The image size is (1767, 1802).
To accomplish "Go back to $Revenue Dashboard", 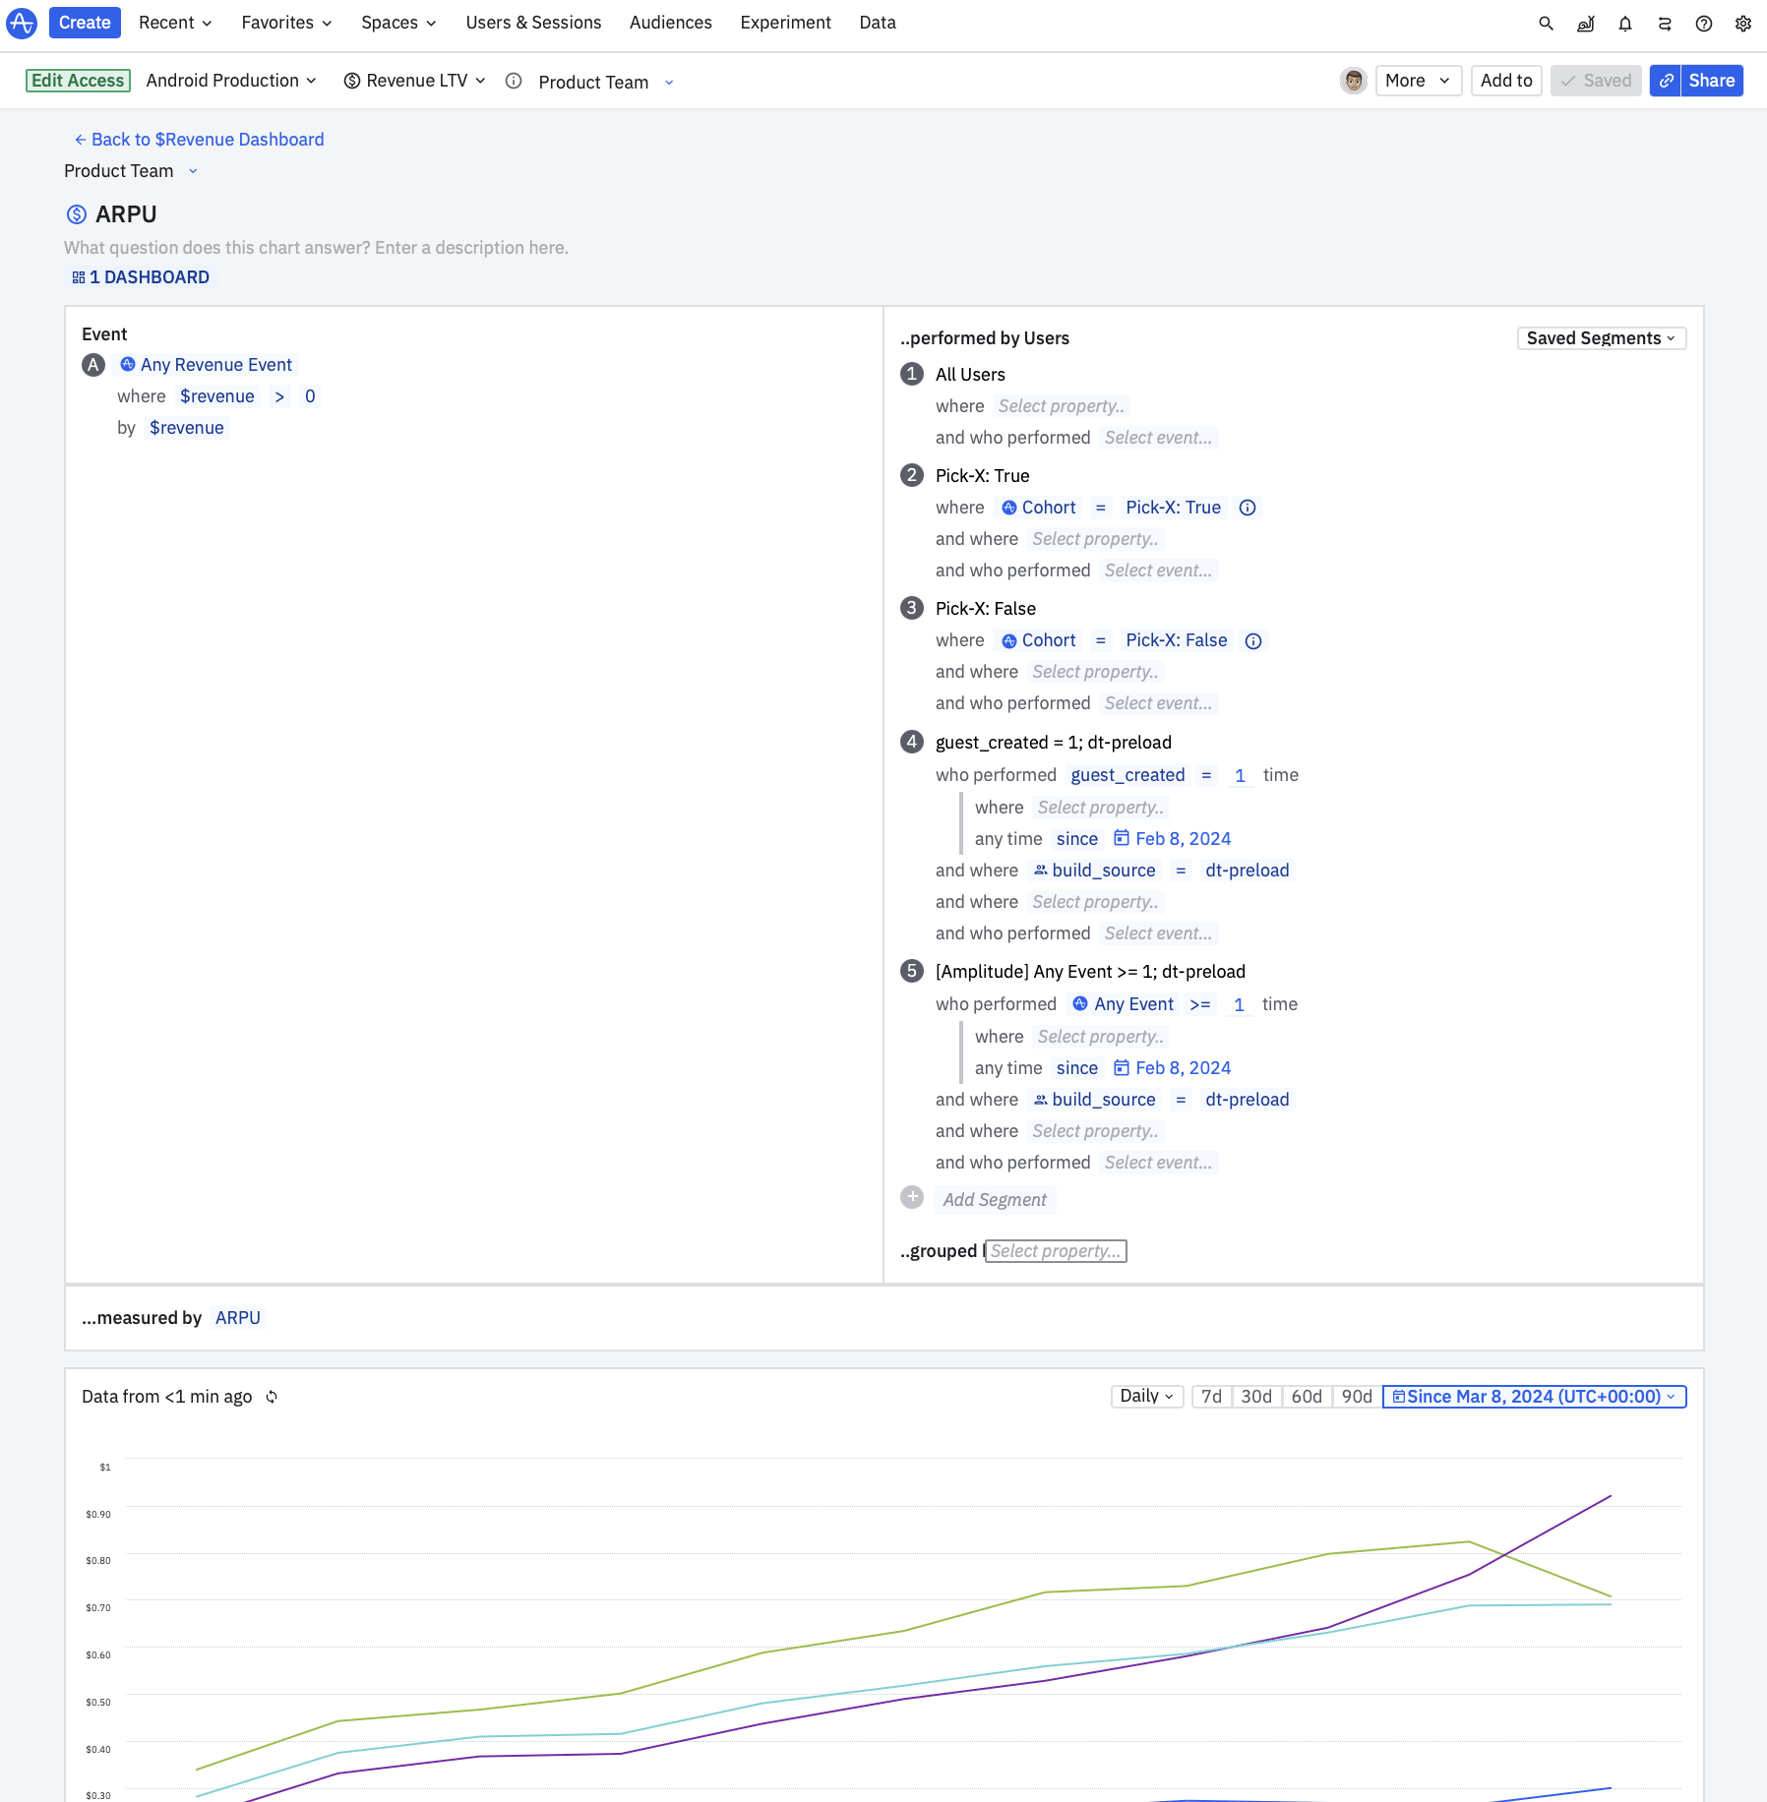I will tap(199, 140).
